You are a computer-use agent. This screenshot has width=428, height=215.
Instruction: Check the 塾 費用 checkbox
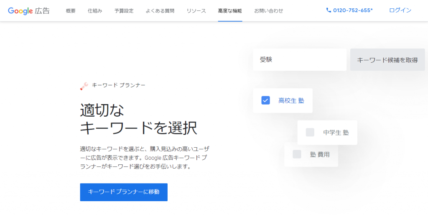(x=297, y=154)
